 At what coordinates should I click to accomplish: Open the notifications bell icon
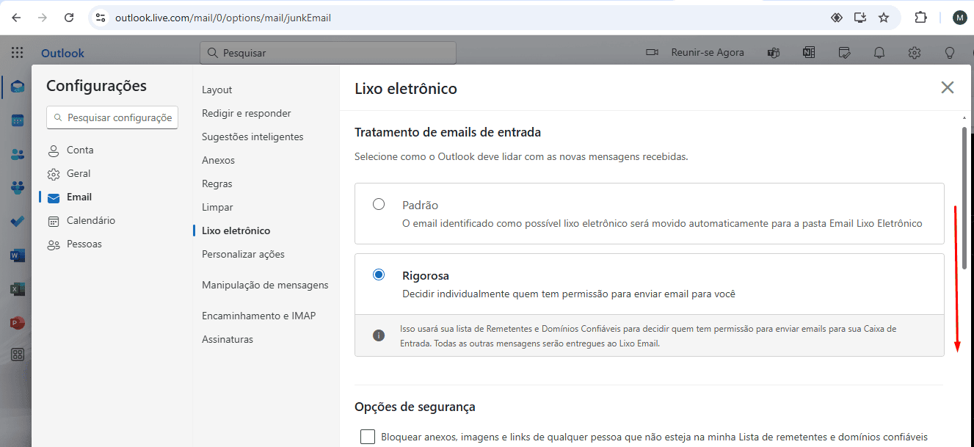click(x=879, y=53)
